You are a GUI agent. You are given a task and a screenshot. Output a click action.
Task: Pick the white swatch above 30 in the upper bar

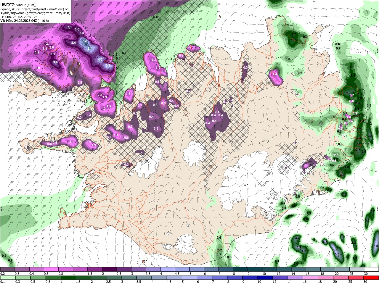point(371,270)
